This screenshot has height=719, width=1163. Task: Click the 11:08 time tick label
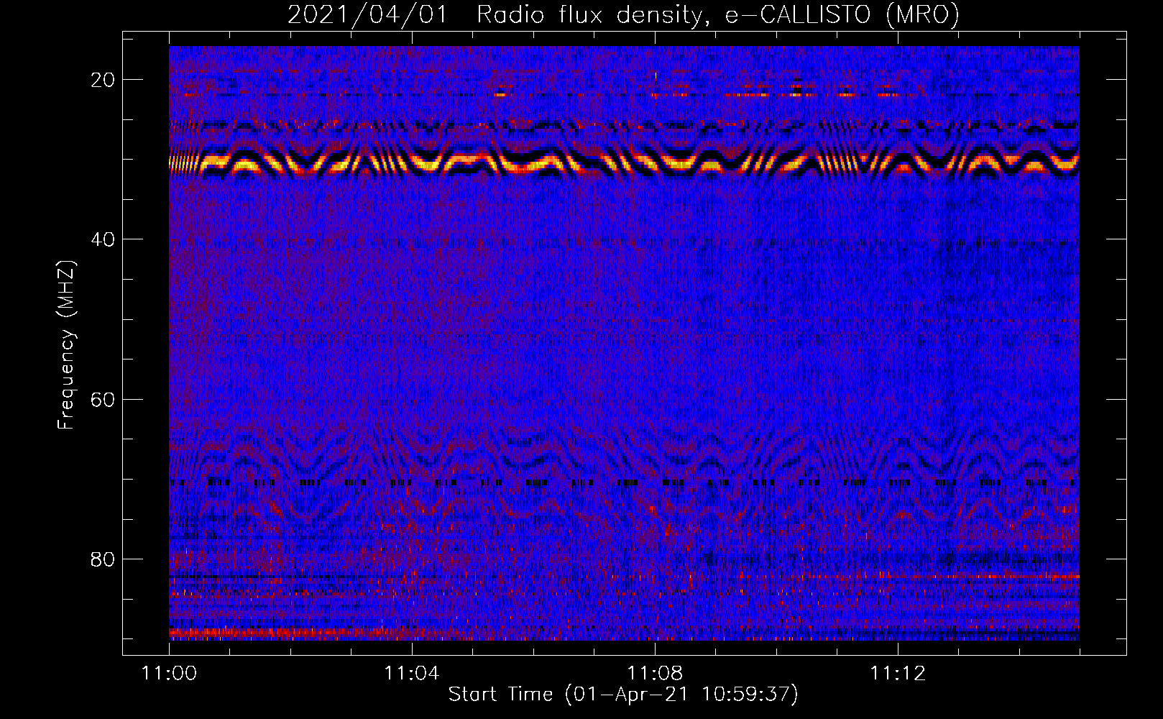[655, 674]
